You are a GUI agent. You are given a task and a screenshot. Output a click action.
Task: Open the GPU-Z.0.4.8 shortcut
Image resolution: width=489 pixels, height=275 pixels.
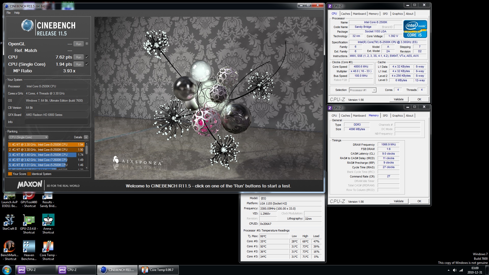[x=29, y=219]
